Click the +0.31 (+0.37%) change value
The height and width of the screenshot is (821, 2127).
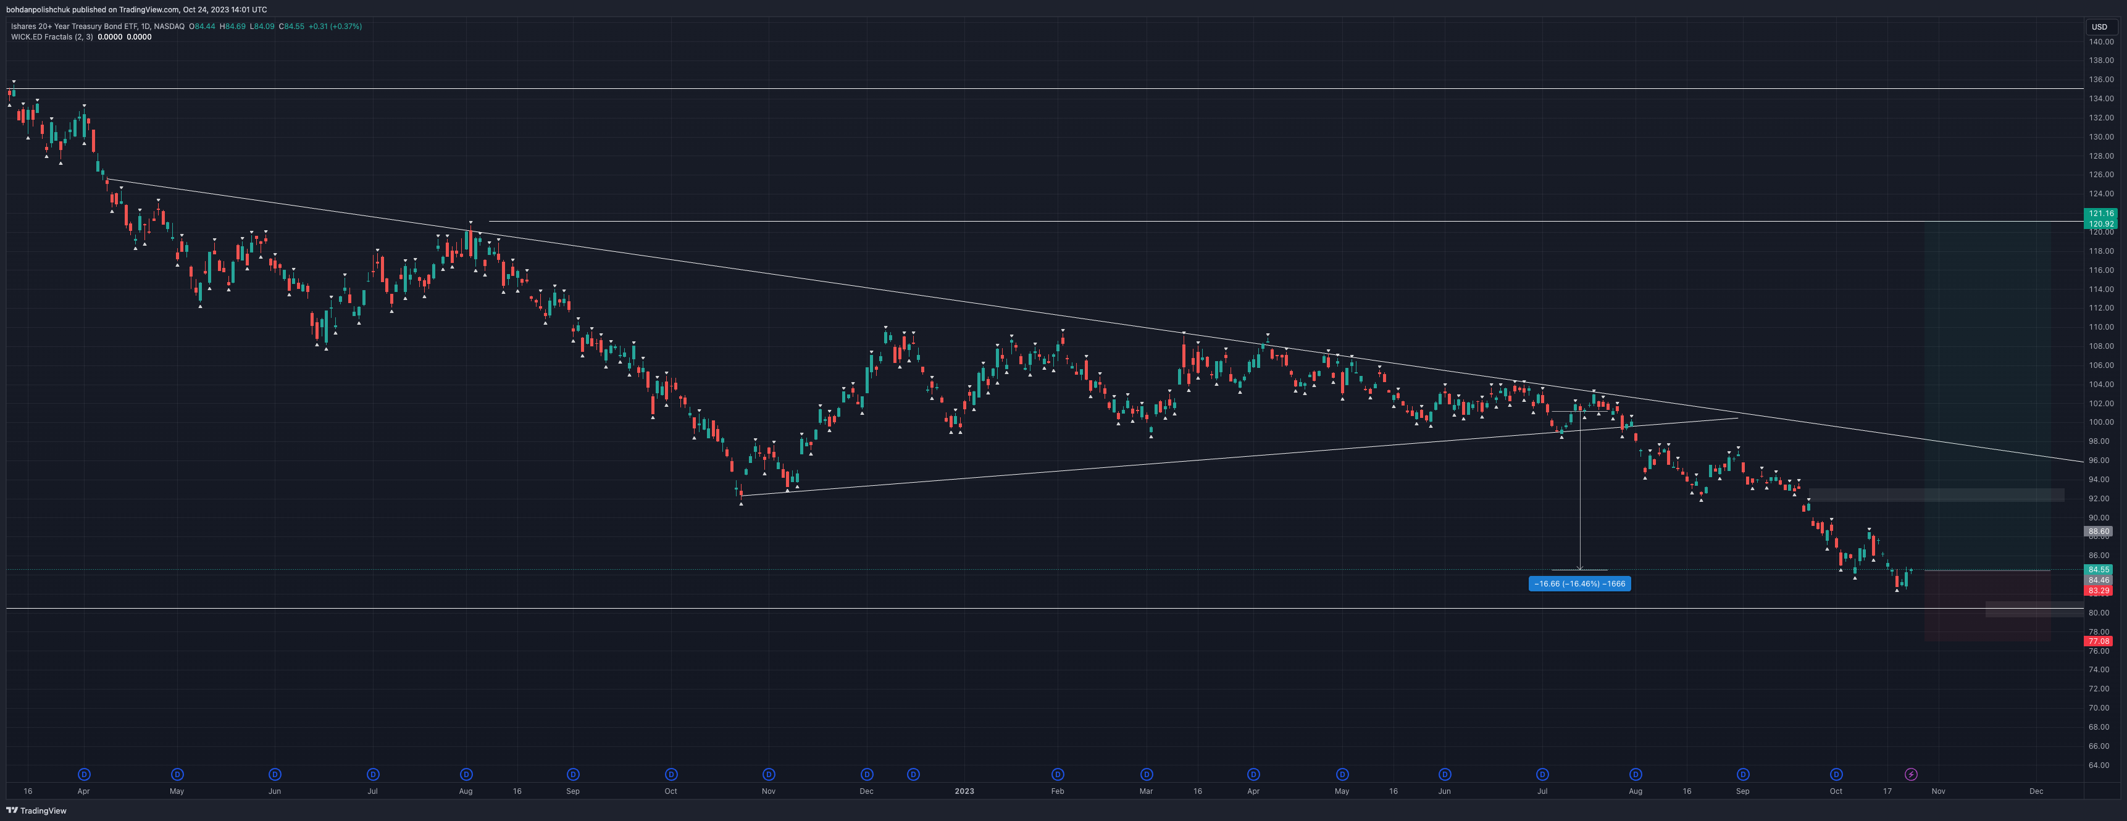(x=335, y=27)
